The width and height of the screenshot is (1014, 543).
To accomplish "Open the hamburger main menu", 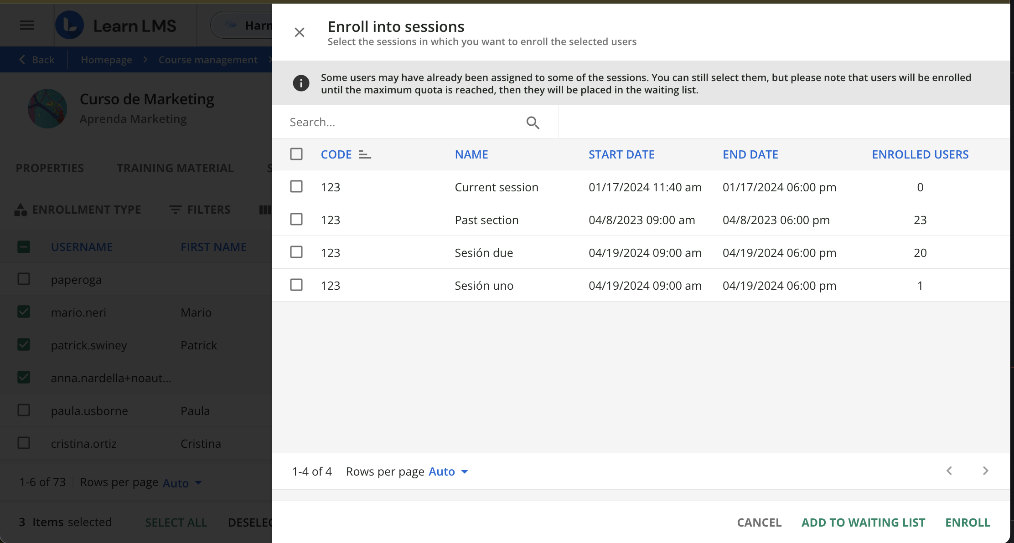I will pyautogui.click(x=27, y=26).
